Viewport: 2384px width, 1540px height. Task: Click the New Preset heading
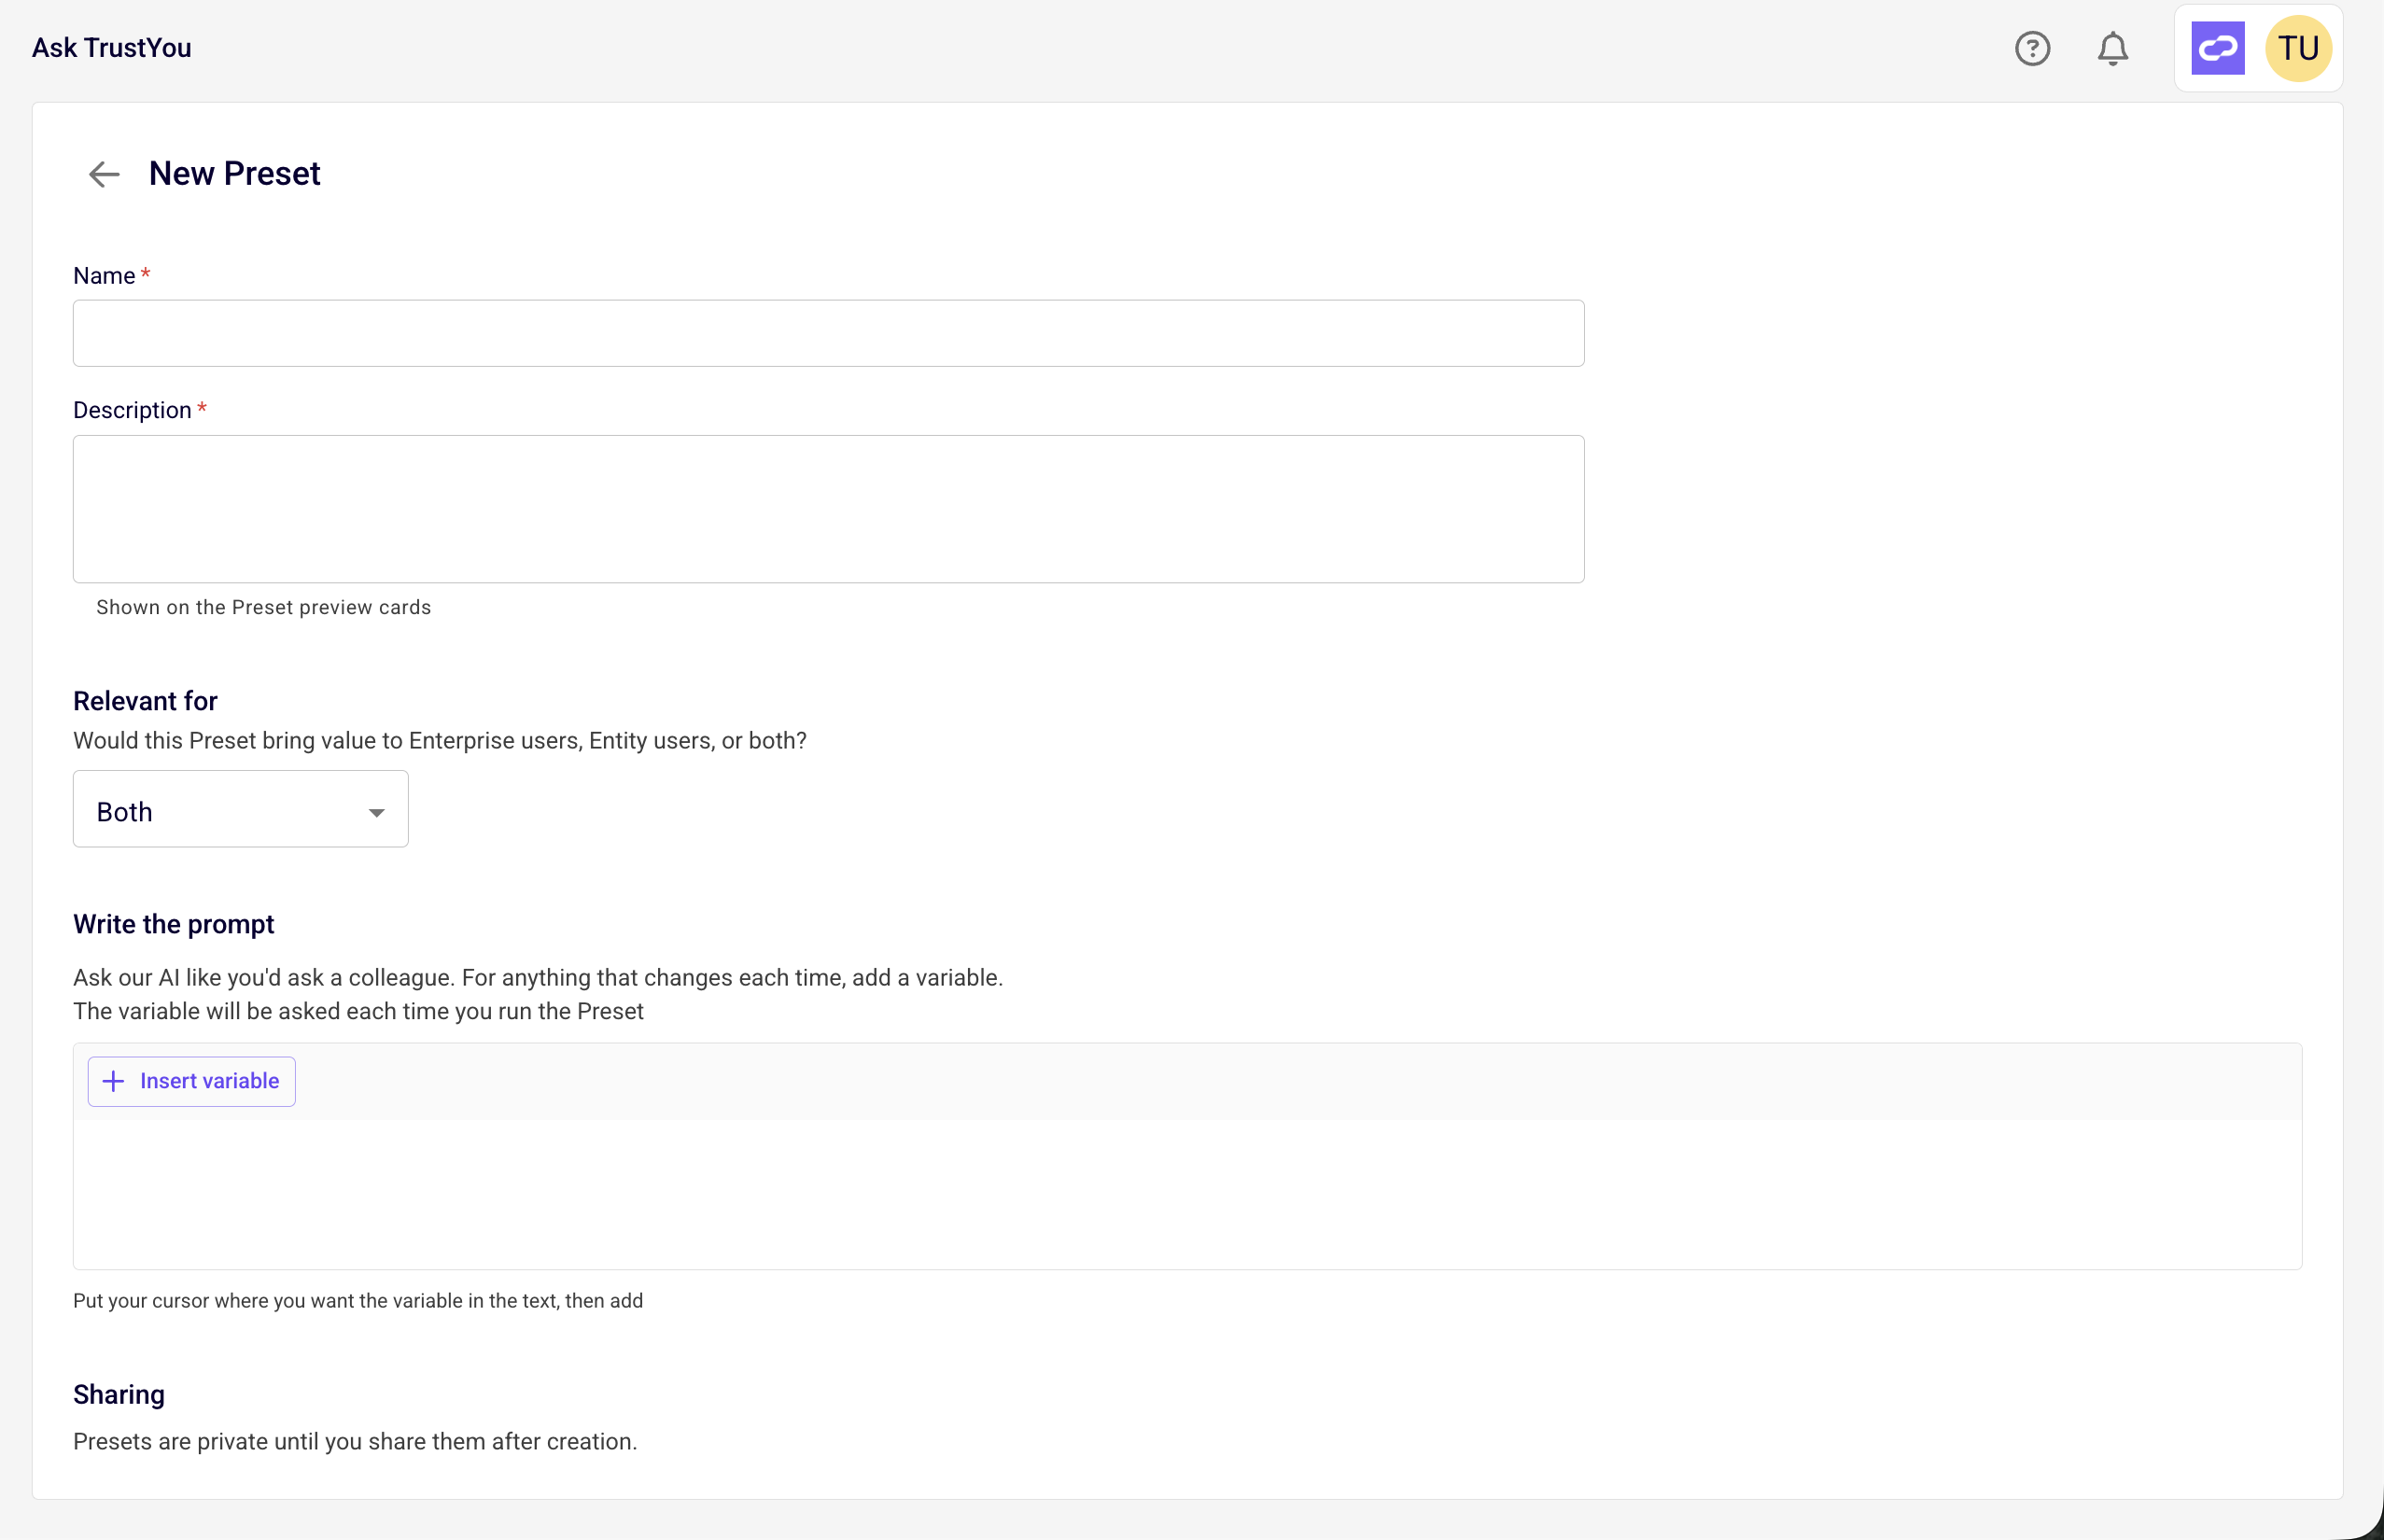pyautogui.click(x=234, y=174)
